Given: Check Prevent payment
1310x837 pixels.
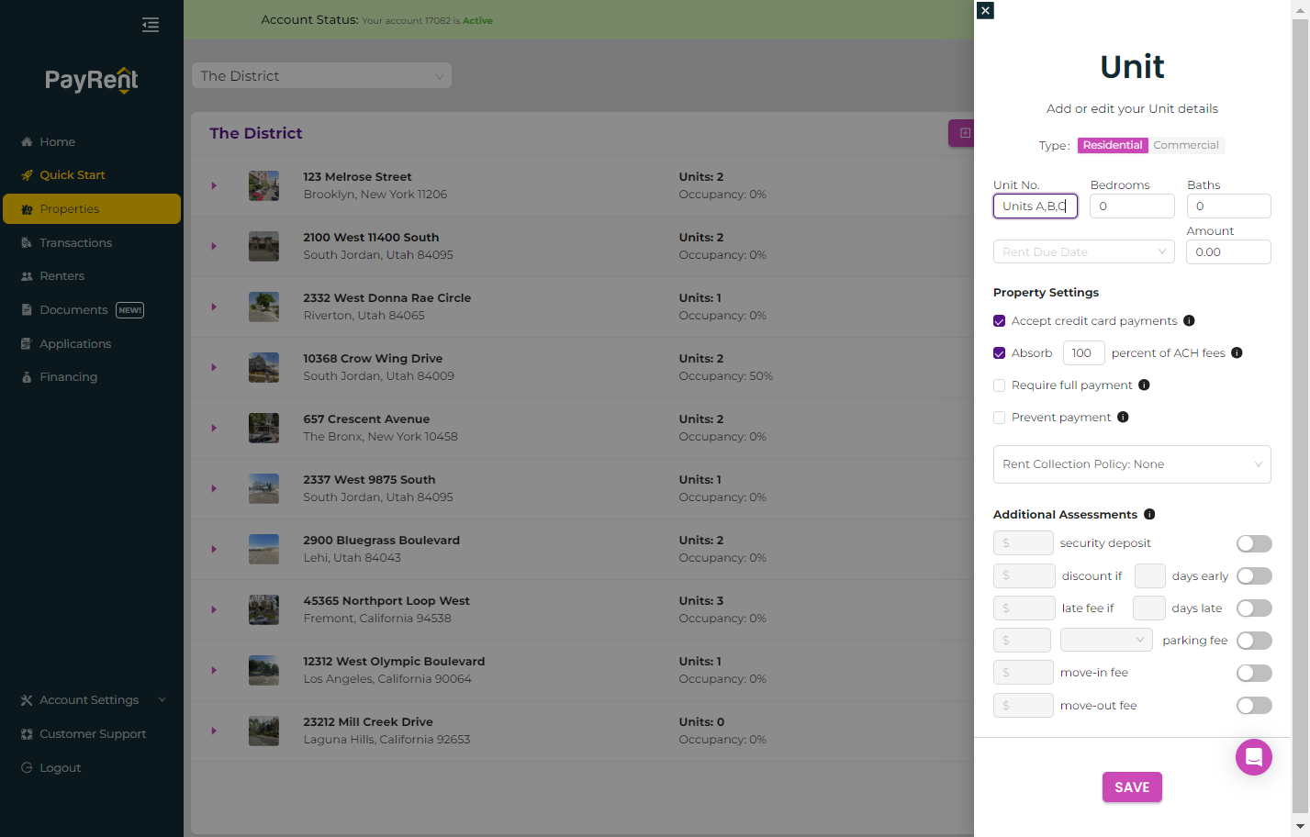Looking at the screenshot, I should click(x=999, y=418).
